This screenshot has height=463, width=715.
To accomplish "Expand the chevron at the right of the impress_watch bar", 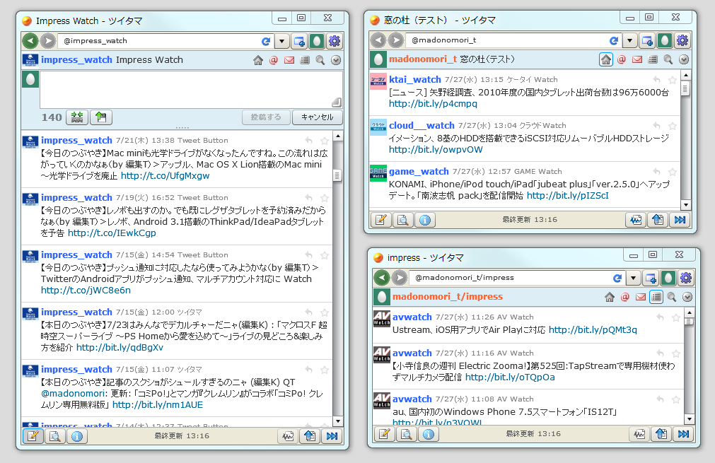I will 335,60.
